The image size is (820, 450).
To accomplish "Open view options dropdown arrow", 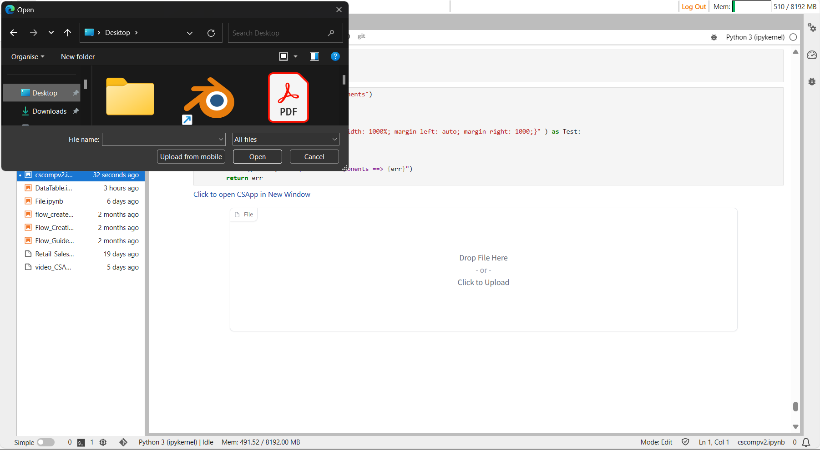I will [x=295, y=56].
